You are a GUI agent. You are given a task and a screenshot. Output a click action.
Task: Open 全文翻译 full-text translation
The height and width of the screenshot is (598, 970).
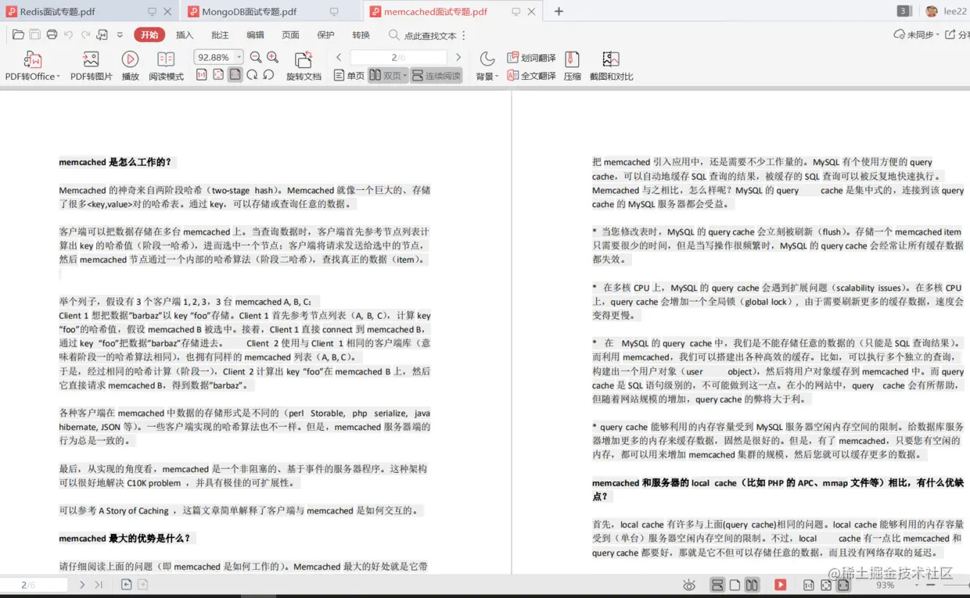click(x=531, y=76)
